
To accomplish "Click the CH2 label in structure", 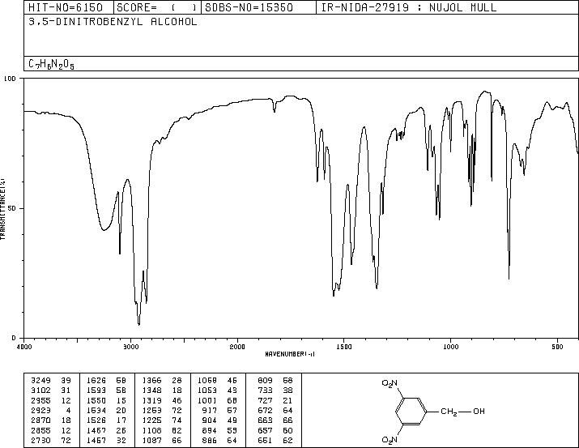I will coord(449,412).
